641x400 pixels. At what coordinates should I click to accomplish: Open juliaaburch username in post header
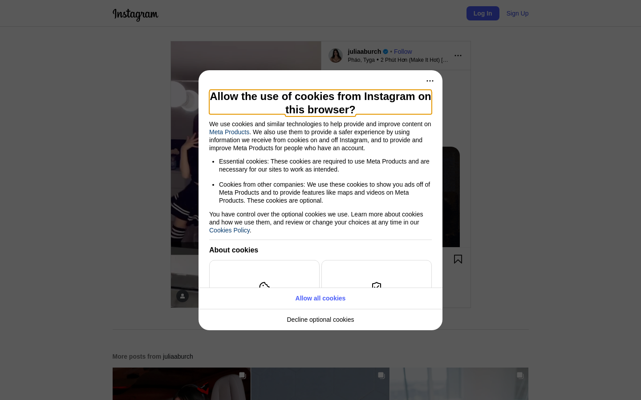point(364,52)
